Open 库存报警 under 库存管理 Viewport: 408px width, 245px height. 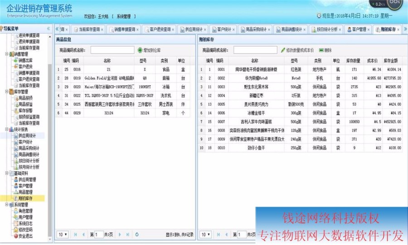25,110
